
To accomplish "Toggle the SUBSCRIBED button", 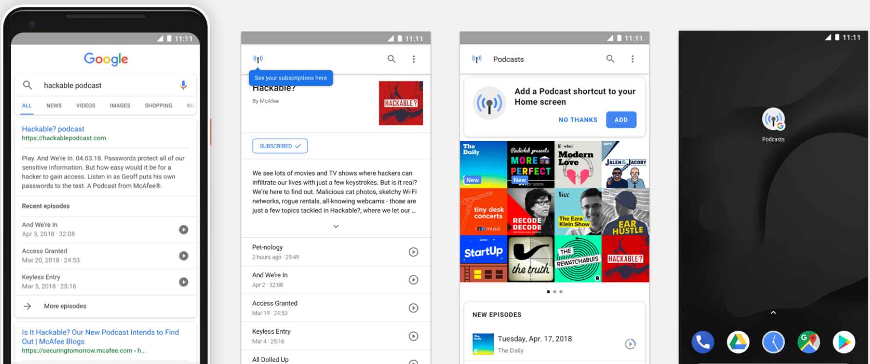I will [280, 146].
